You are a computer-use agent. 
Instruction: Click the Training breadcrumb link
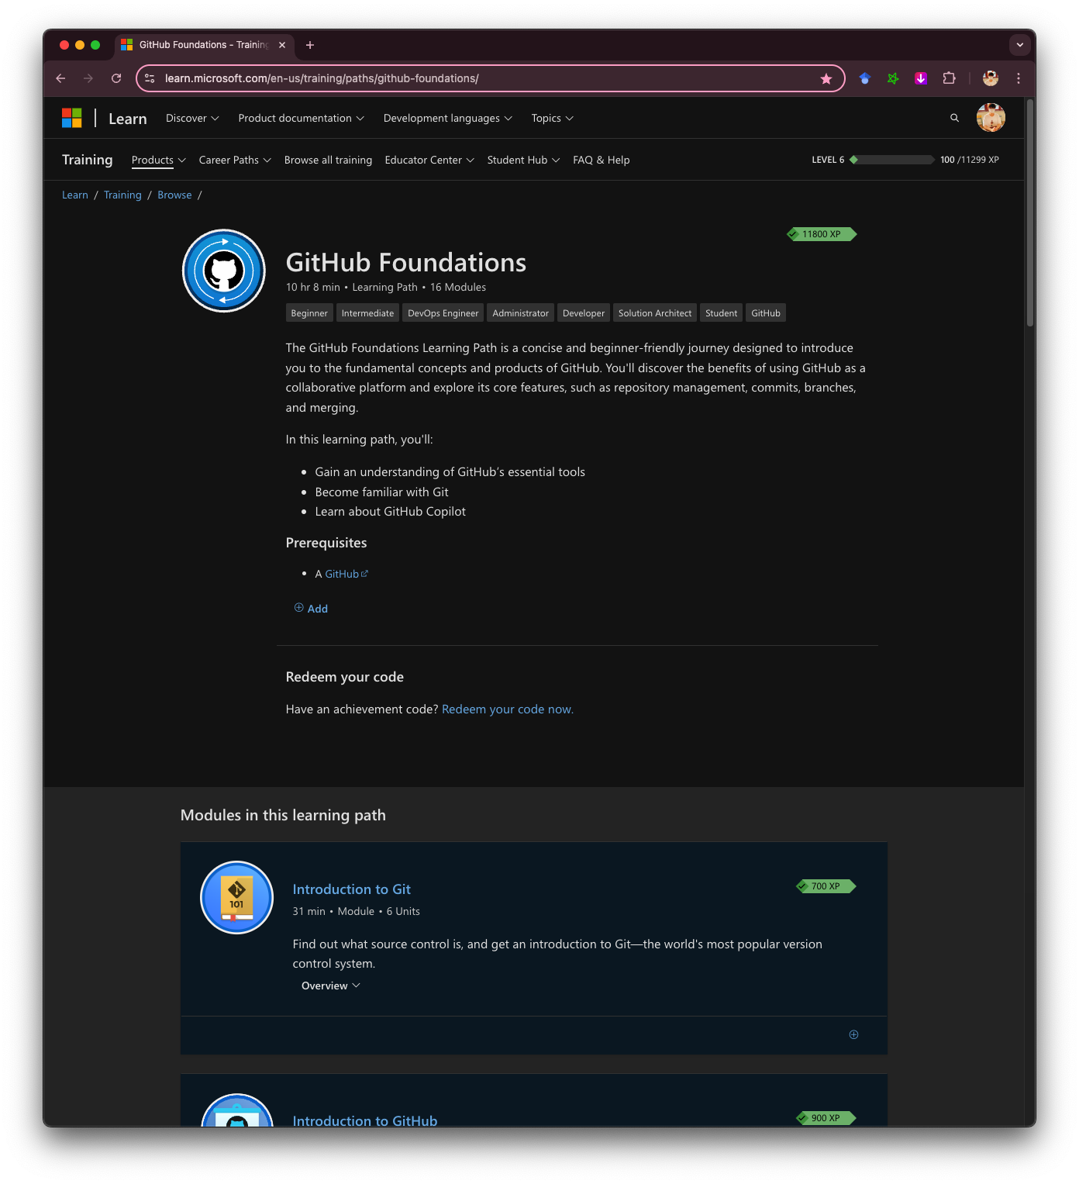122,195
